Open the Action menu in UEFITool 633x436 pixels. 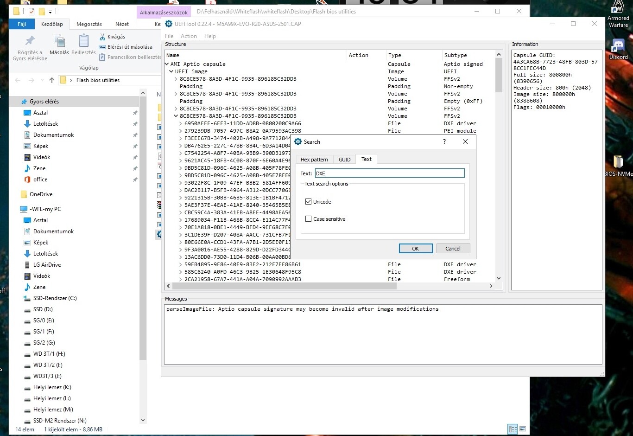189,36
